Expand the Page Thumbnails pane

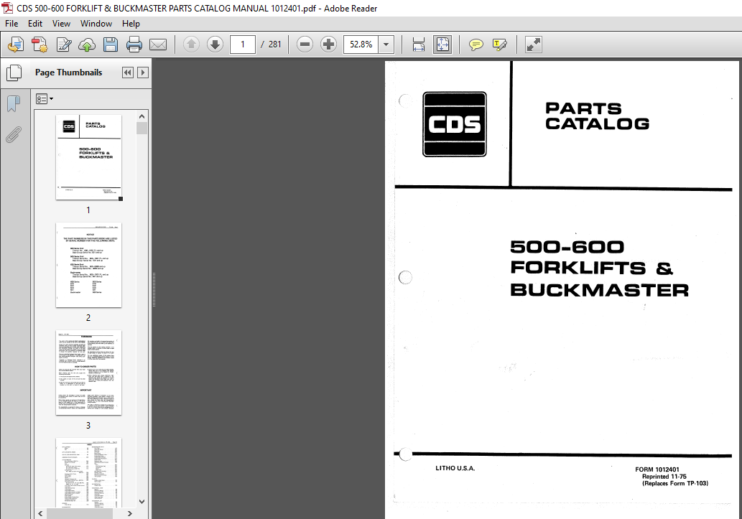142,73
